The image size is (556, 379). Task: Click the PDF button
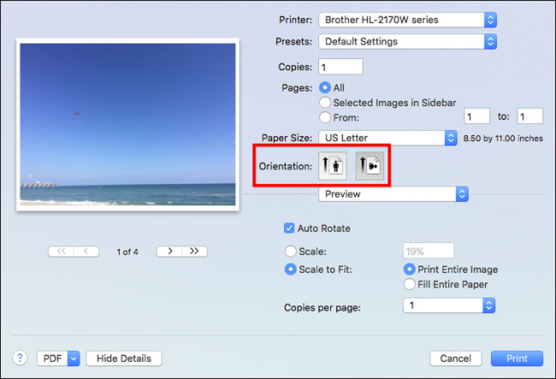click(52, 358)
